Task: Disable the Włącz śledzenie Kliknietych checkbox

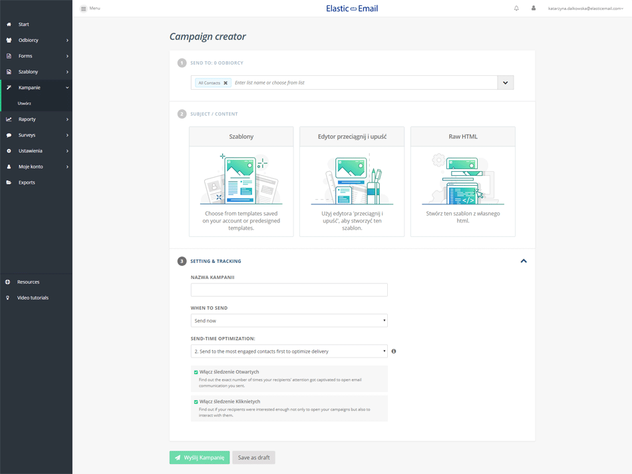Action: pyautogui.click(x=196, y=401)
